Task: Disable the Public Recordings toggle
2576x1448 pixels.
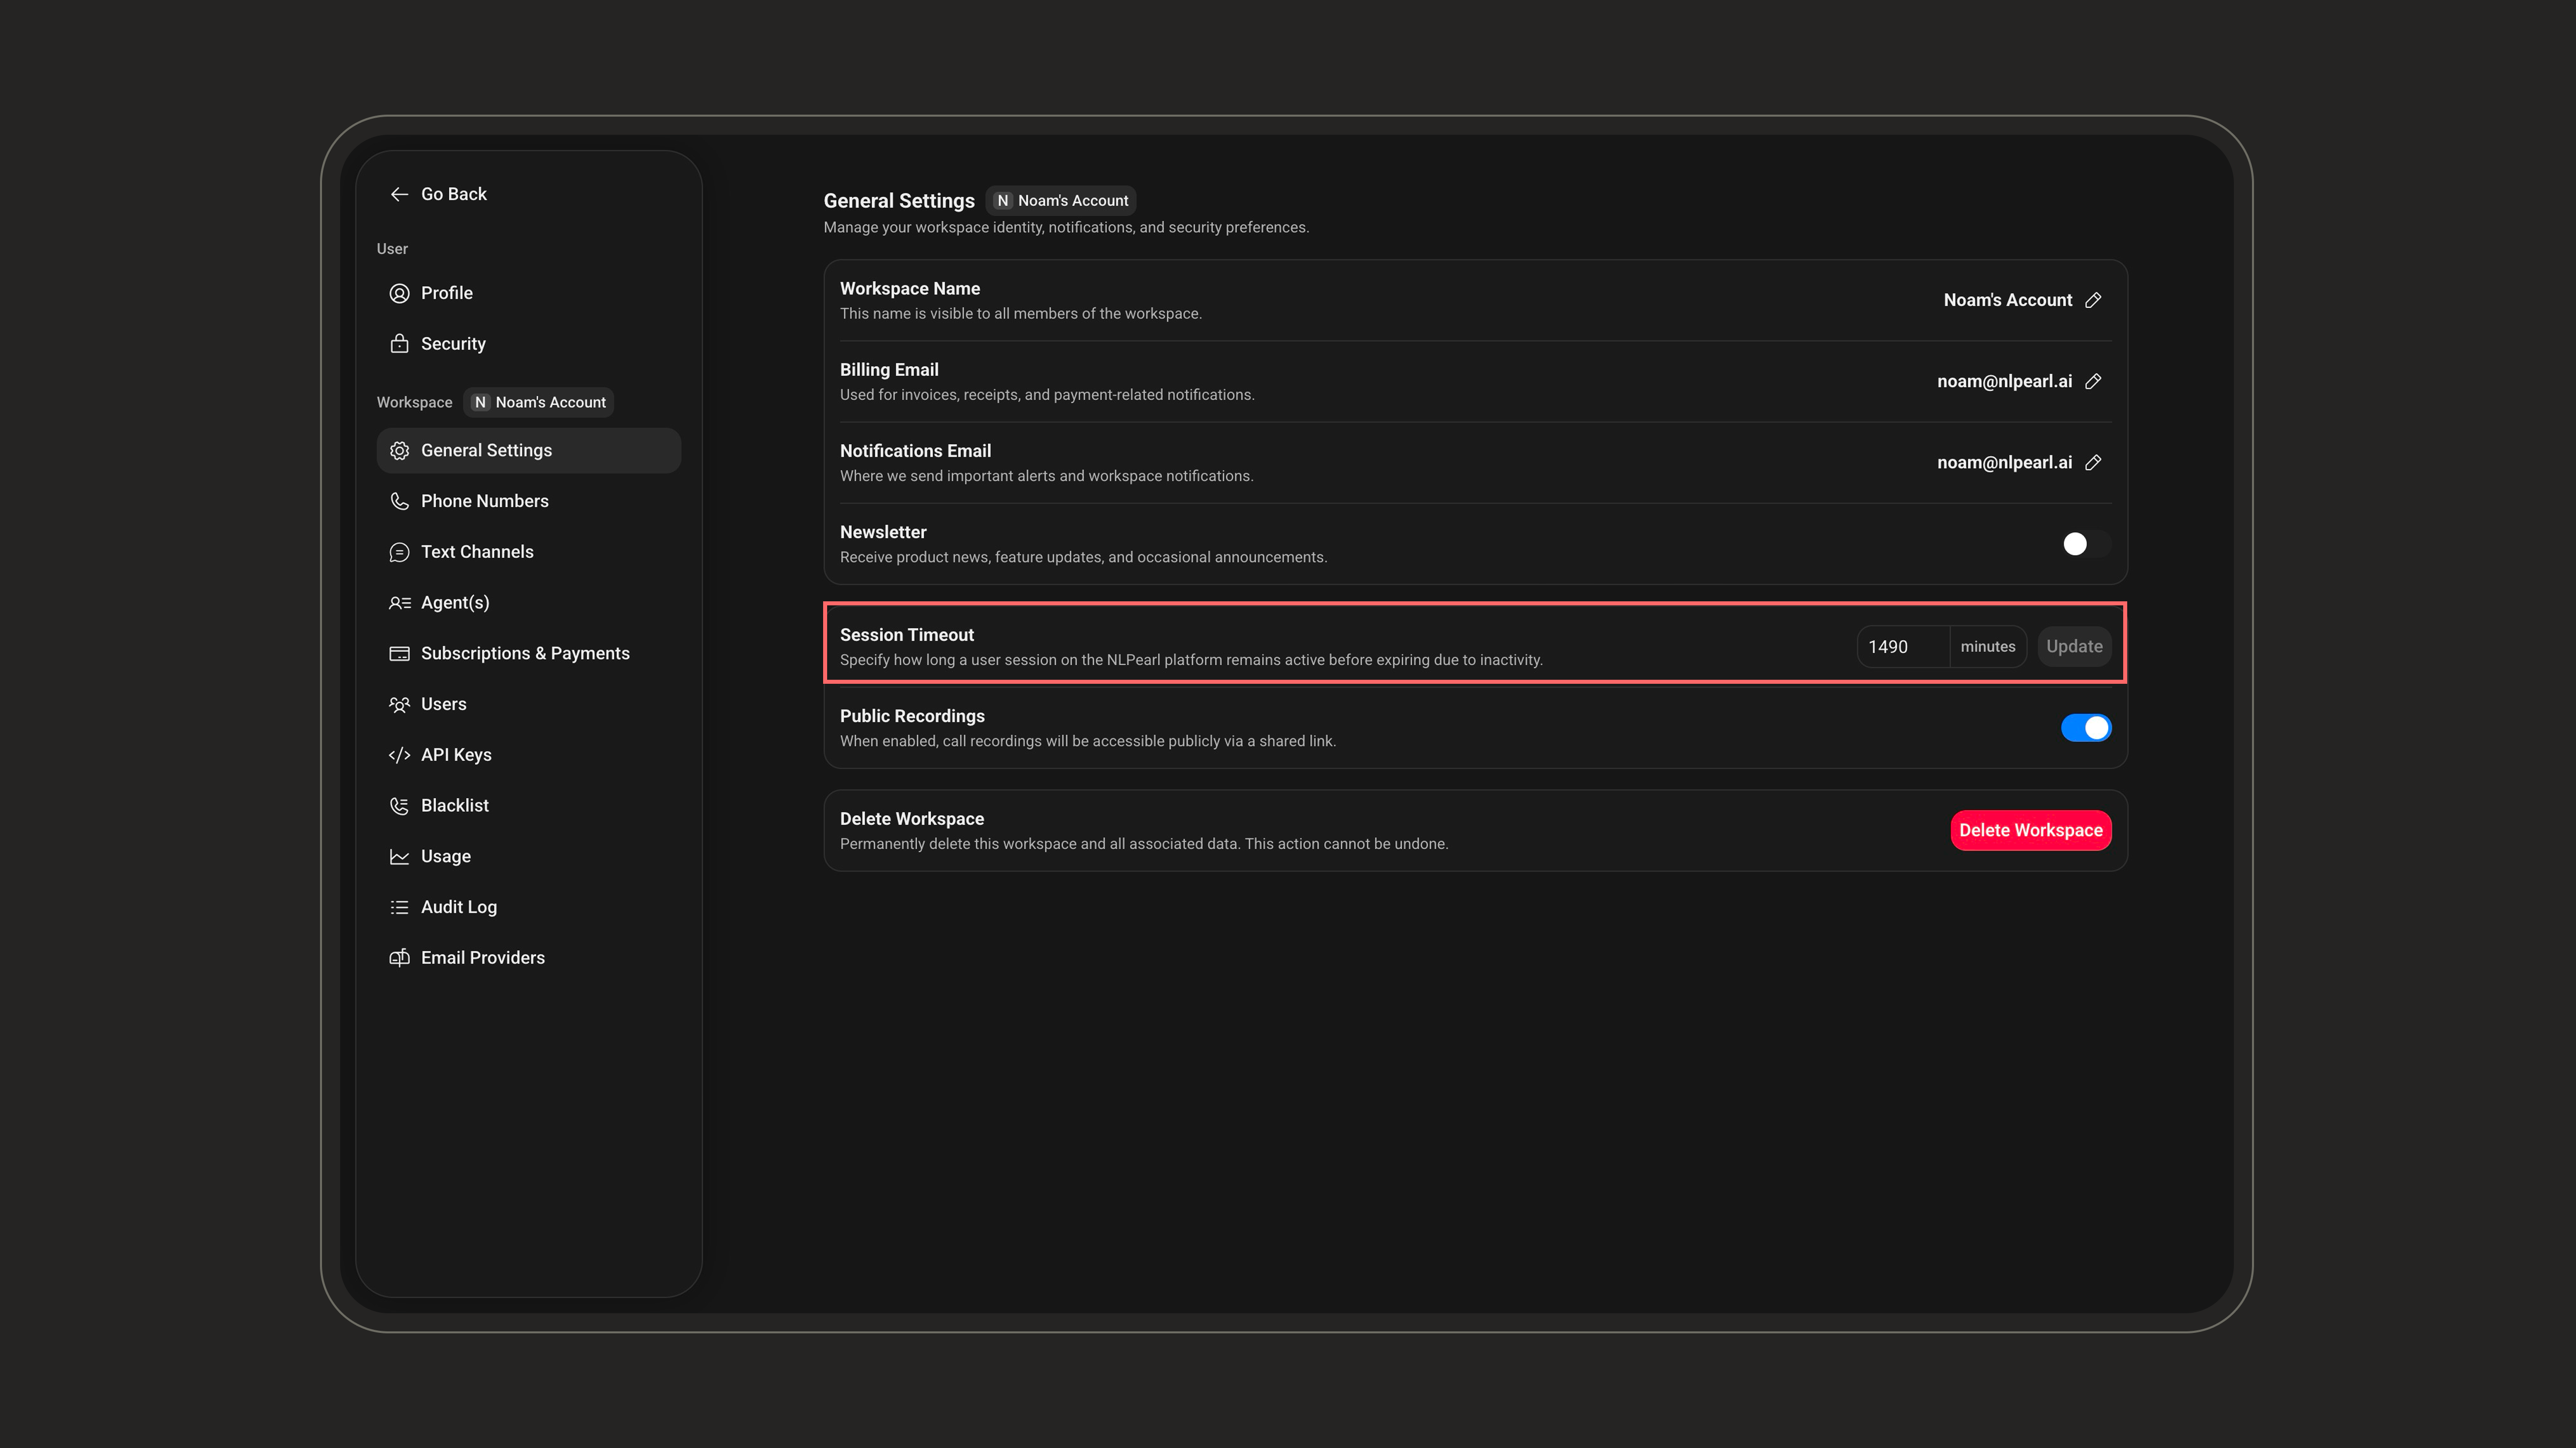Action: pyautogui.click(x=2085, y=728)
